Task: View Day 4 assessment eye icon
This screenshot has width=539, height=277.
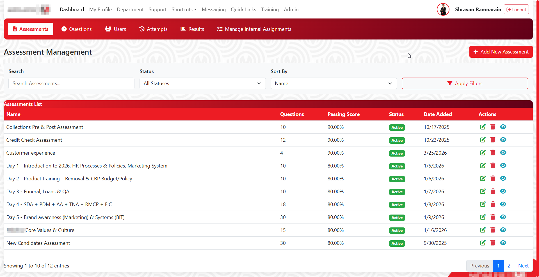Action: [x=503, y=204]
